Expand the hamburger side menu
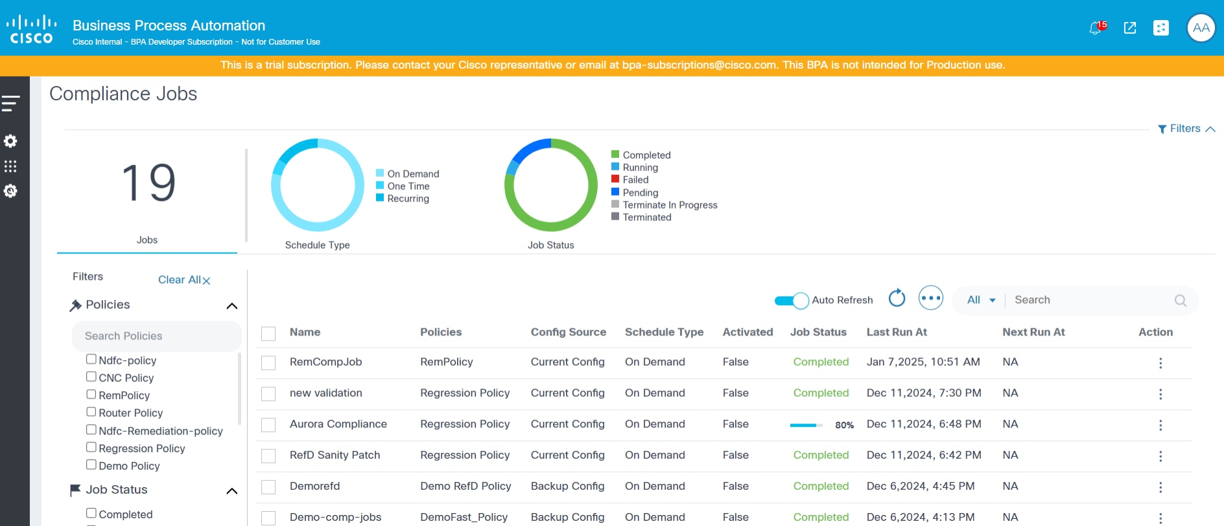The width and height of the screenshot is (1224, 526). point(10,103)
